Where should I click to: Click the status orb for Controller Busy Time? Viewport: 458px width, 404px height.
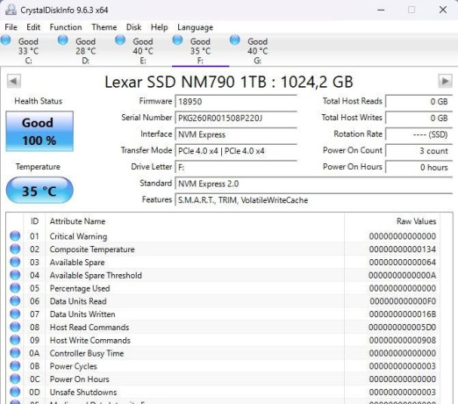(15, 353)
